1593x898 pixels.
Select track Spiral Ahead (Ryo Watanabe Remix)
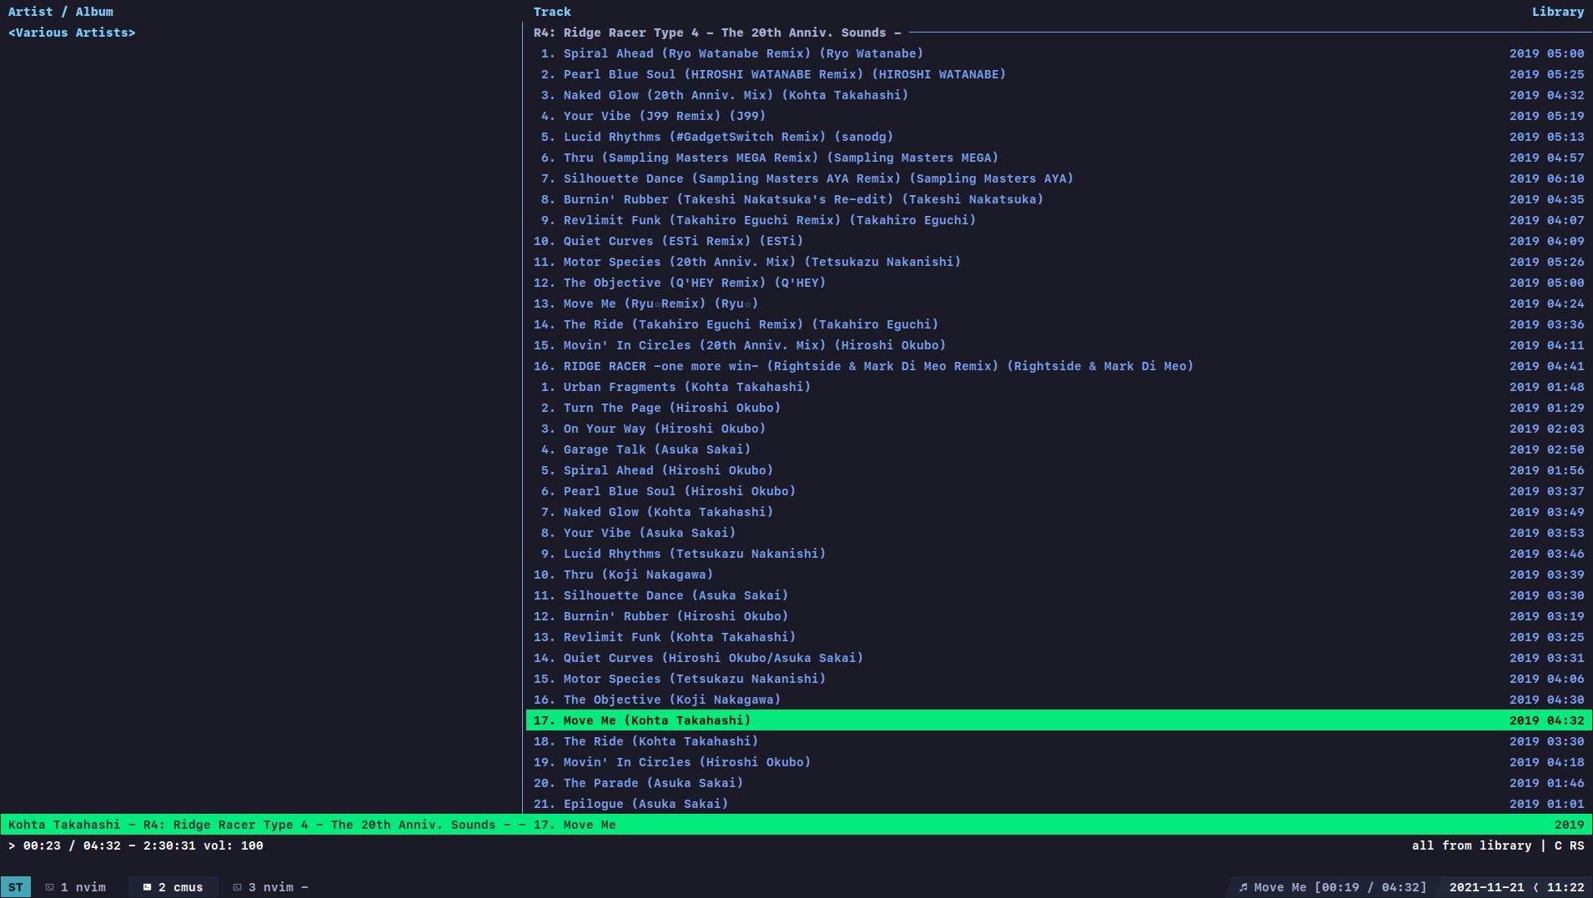[x=1059, y=53]
